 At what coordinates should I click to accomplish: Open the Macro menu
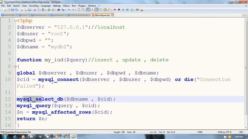point(66,6)
